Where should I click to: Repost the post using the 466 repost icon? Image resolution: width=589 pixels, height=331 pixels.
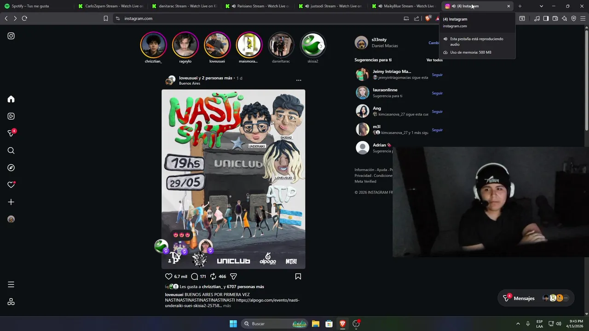[213, 276]
